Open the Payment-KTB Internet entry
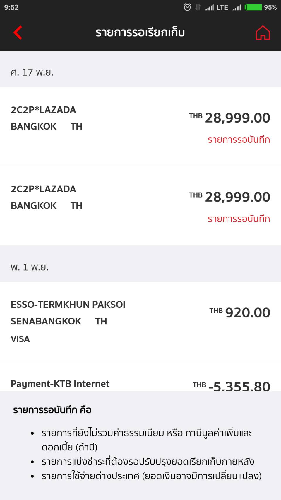This screenshot has height=500, width=281. coord(60,384)
